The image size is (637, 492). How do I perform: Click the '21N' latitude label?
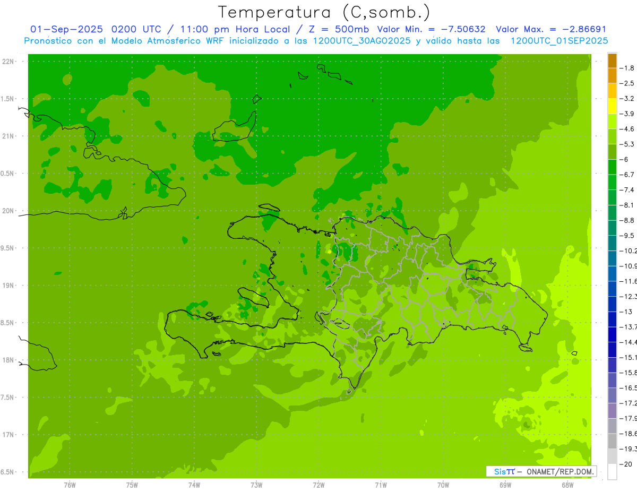7,136
